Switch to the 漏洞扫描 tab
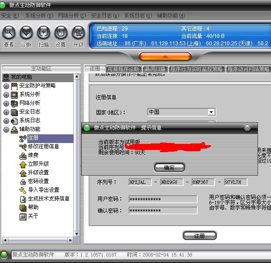 pos(155,69)
